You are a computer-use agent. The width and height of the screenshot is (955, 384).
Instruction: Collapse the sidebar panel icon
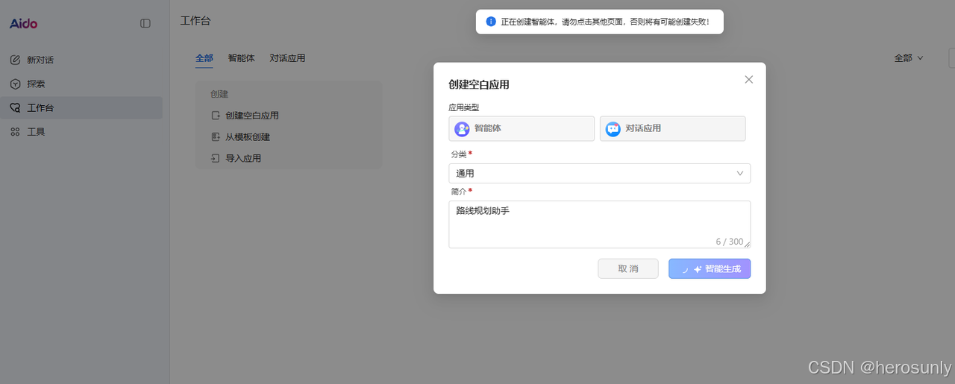[x=145, y=24]
